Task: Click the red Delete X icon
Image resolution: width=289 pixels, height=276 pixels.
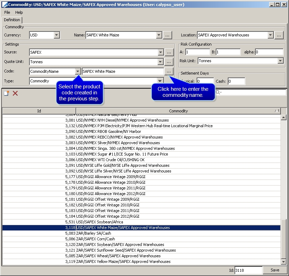Action: click(15, 93)
